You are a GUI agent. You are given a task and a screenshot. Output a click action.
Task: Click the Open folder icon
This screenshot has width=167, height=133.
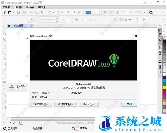[x=9, y=12]
